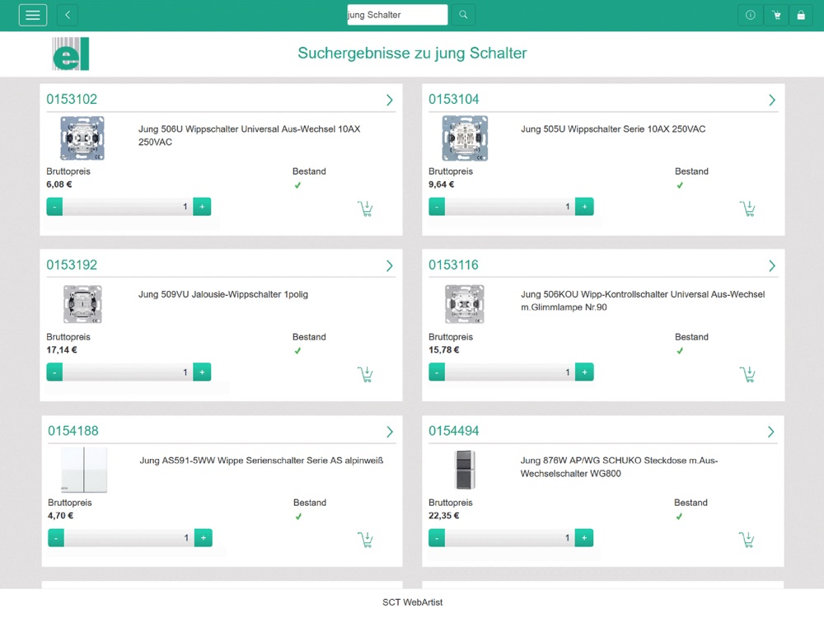Add item 0153104 to cart
Viewport: 824px width, 618px height.
tap(747, 208)
